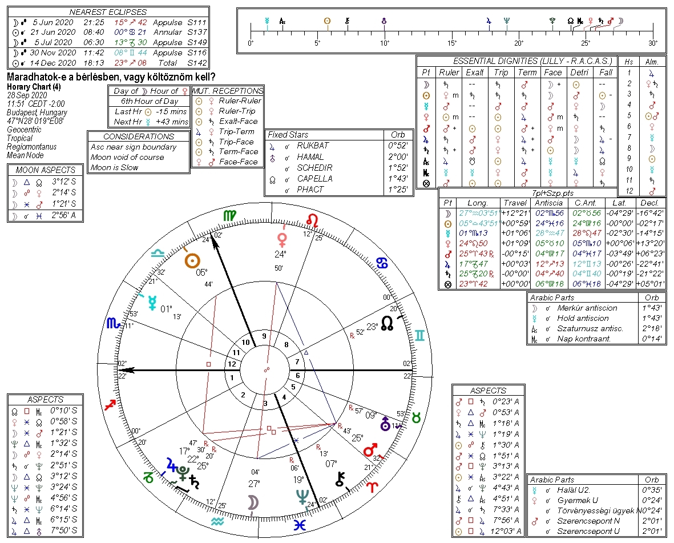This screenshot has width=674, height=543.
Task: Click the CONSIDERATIONS box header
Action: [x=139, y=136]
